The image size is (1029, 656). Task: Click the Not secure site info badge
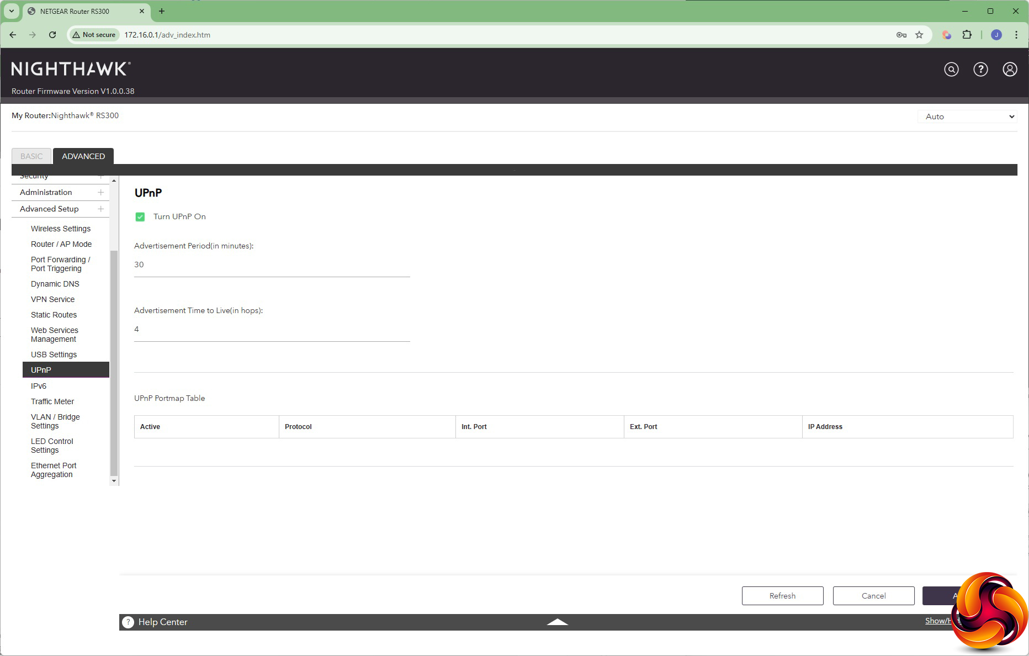pos(94,35)
